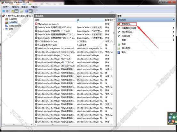Click the export list toolbar icon
The image size is (177, 132).
pos(21,11)
